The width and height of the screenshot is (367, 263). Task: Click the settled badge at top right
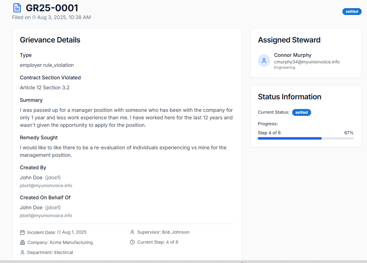[x=352, y=11]
